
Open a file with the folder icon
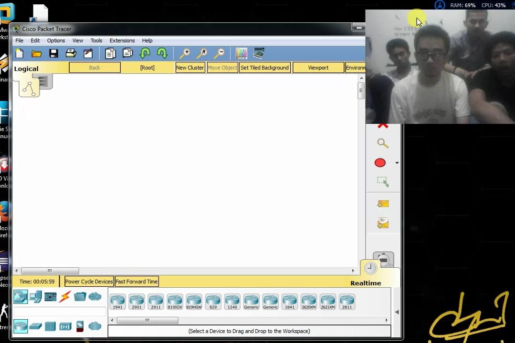coord(36,53)
